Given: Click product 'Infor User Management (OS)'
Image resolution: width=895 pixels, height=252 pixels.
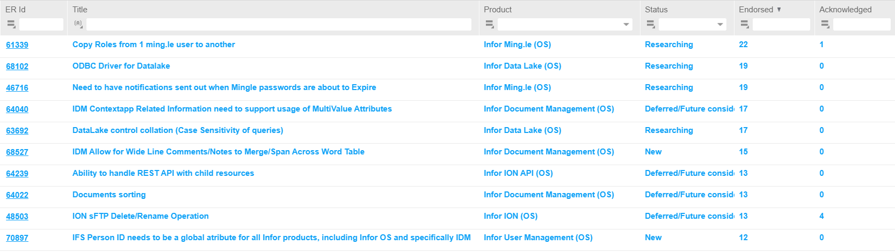Looking at the screenshot, I should 538,238.
